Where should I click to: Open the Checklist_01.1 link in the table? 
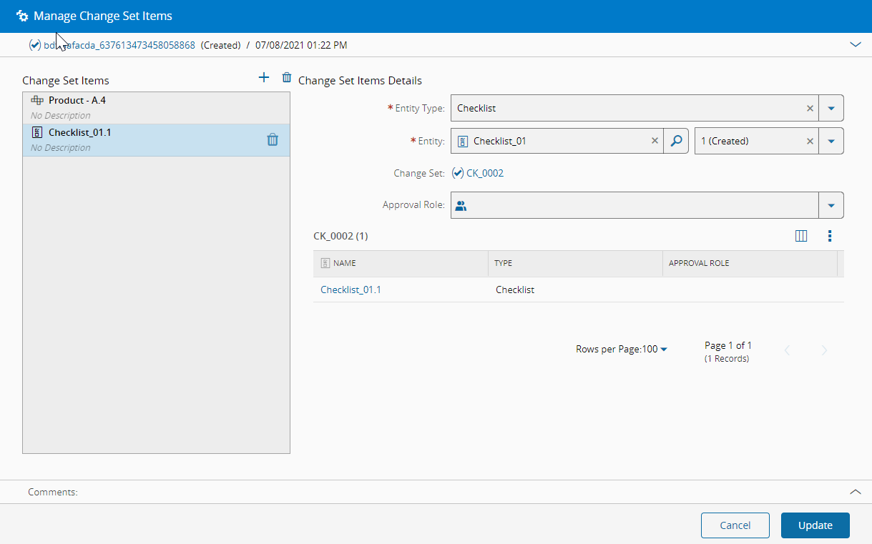[x=351, y=290]
